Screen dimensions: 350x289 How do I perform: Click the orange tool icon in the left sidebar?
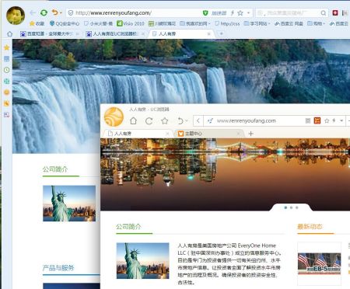coord(7,103)
